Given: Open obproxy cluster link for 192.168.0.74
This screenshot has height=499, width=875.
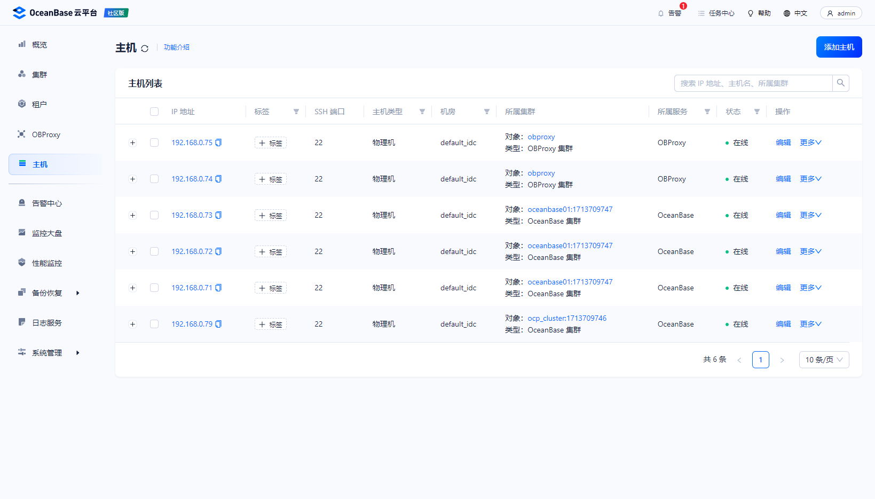Looking at the screenshot, I should click(x=541, y=173).
